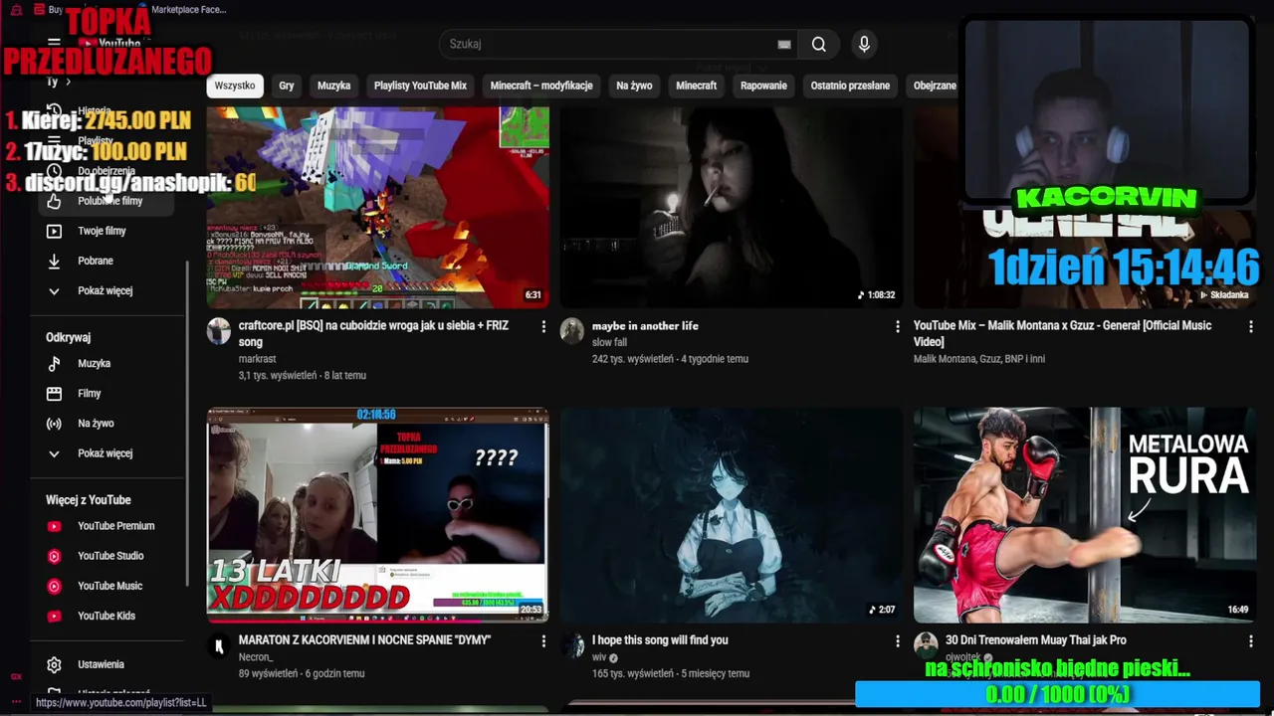
Task: Click the Necron_ channel avatar
Action: pos(219,645)
